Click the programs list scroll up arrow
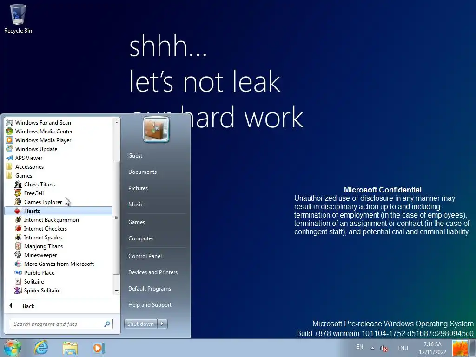Screen dimensions: 476x357 click(116, 122)
